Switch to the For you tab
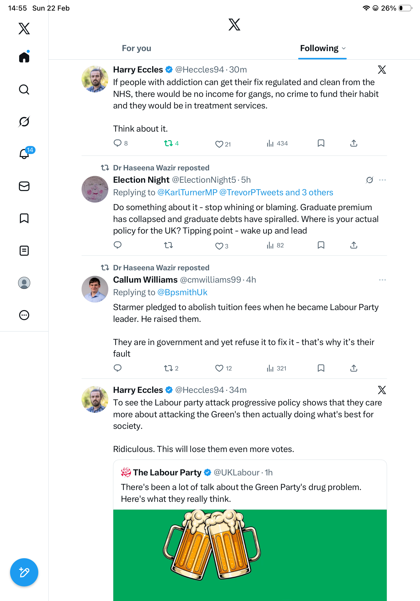The width and height of the screenshot is (420, 601). coord(136,48)
